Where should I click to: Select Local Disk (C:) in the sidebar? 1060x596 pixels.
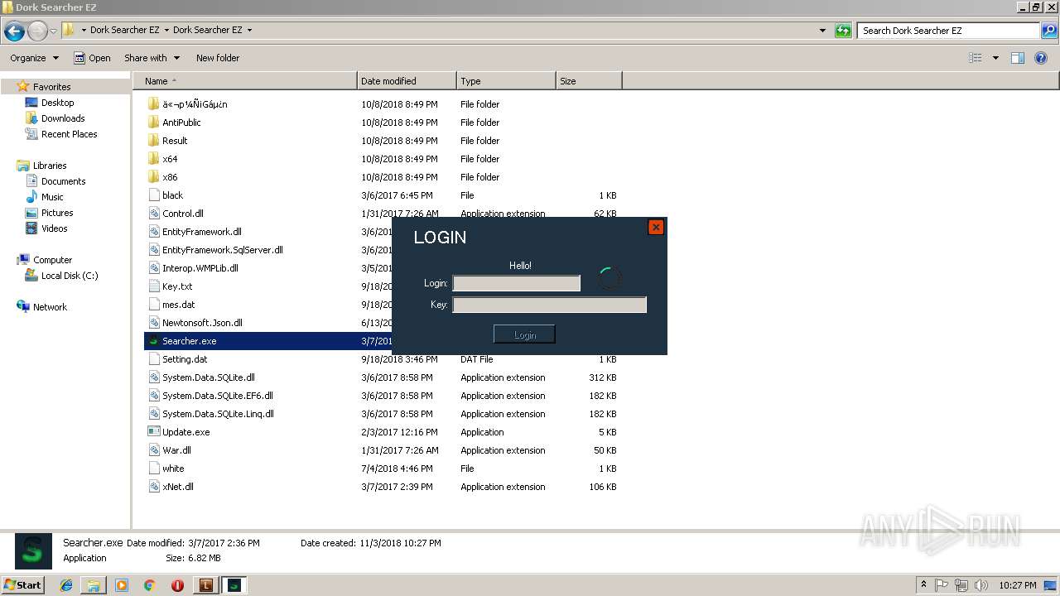(70, 276)
